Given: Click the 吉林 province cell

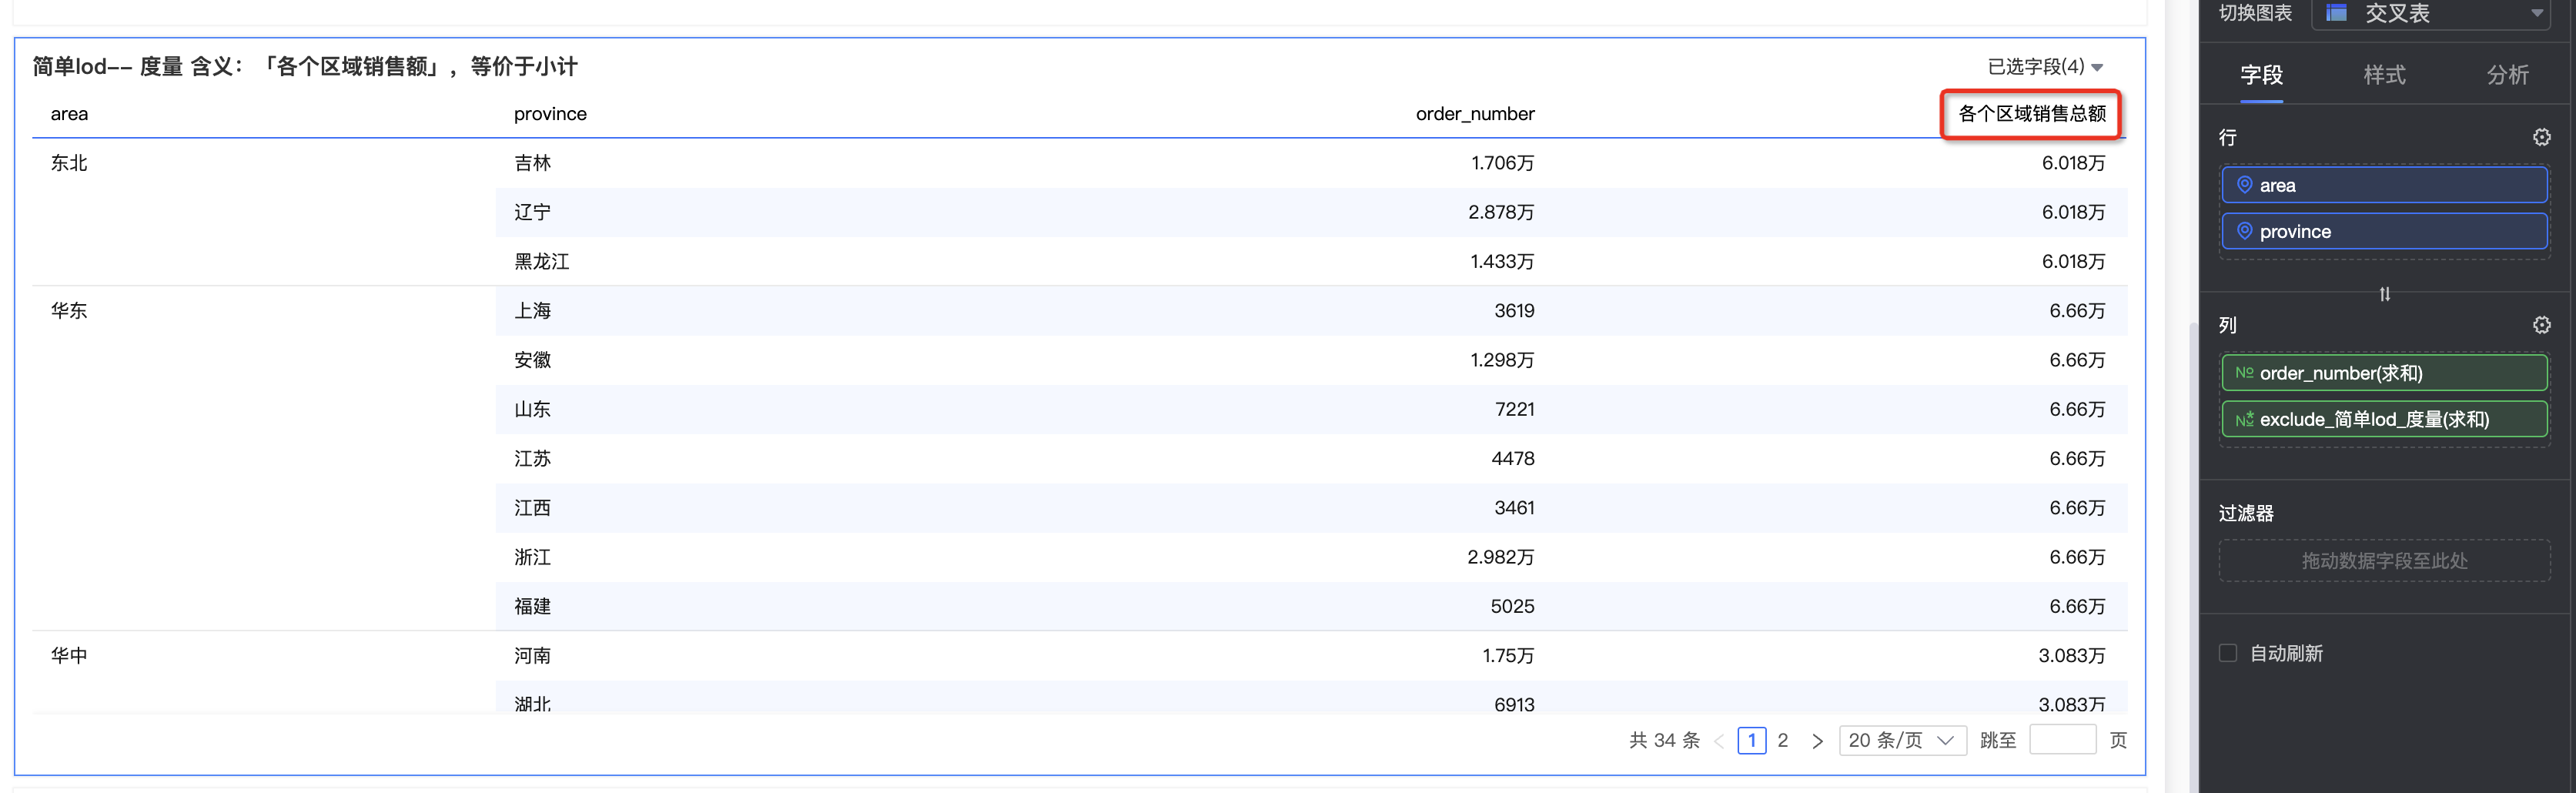Looking at the screenshot, I should [532, 163].
